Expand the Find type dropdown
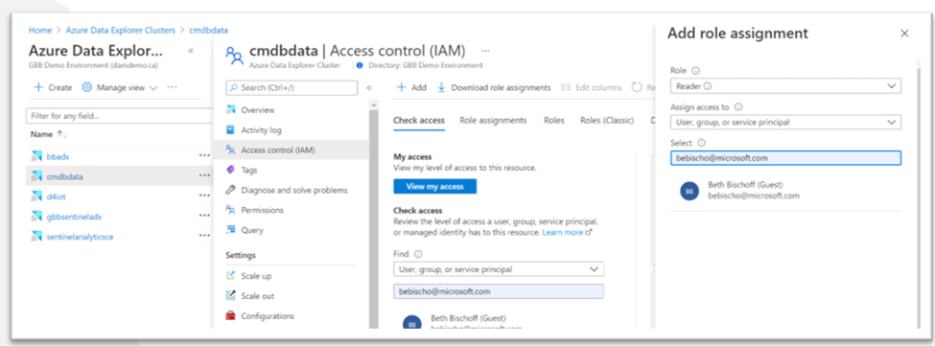This screenshot has width=935, height=346. [x=499, y=269]
